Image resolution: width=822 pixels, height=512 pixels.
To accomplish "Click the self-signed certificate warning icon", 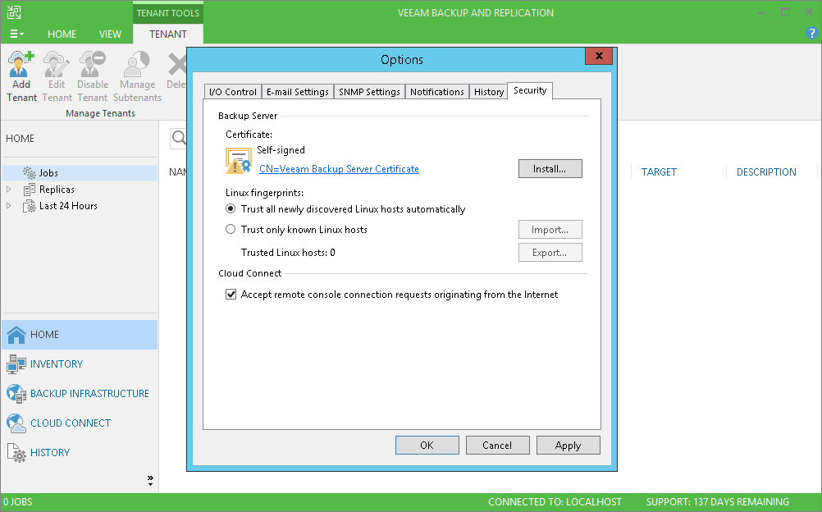I will (239, 161).
